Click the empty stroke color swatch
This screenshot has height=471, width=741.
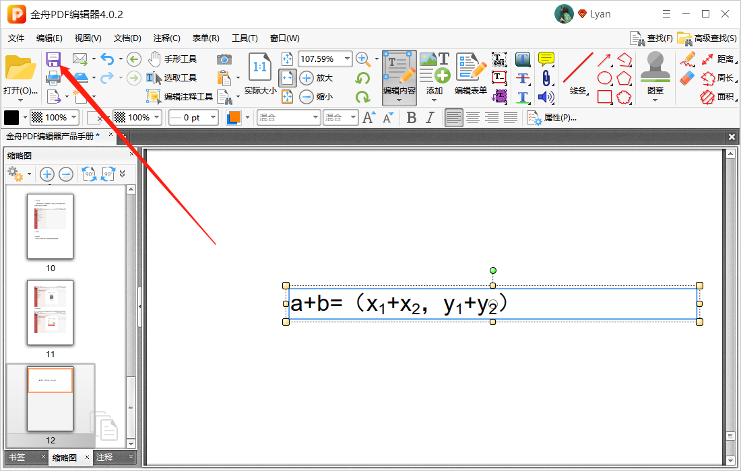tap(95, 118)
